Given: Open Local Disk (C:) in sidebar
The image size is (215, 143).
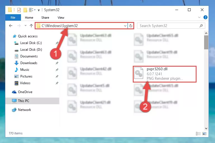Looking at the screenshot, I should [31, 43].
